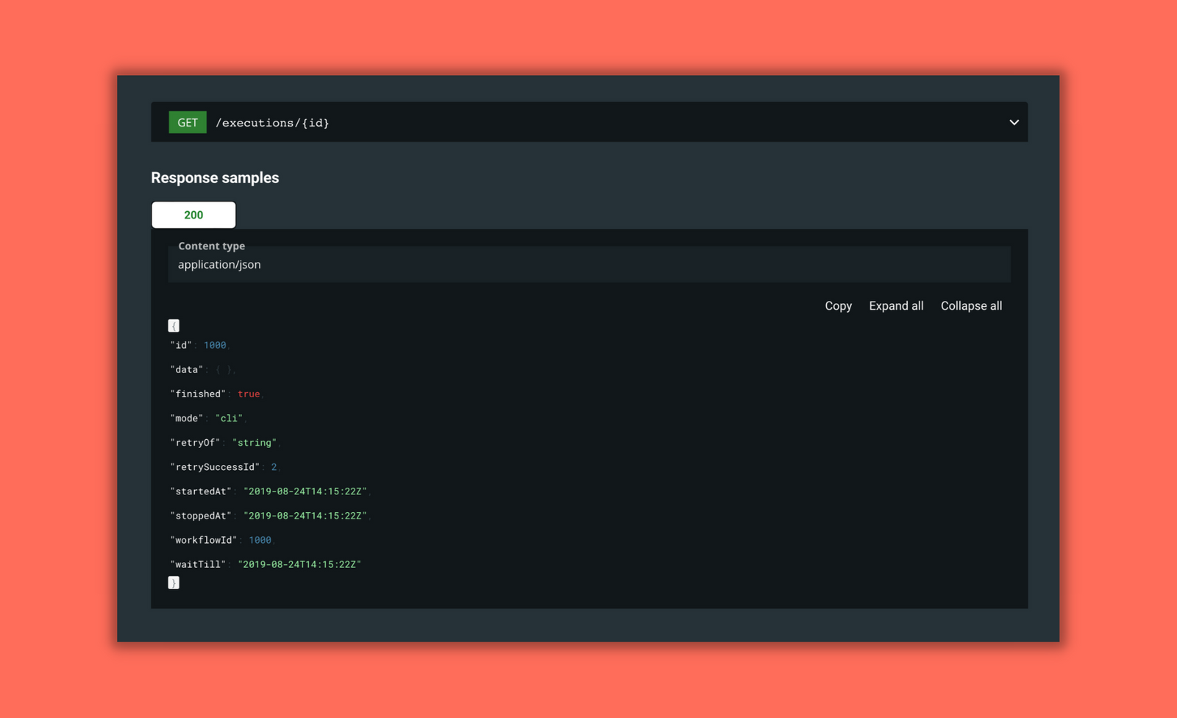The height and width of the screenshot is (718, 1177).
Task: Click the waitTill timestamp value
Action: (x=299, y=564)
